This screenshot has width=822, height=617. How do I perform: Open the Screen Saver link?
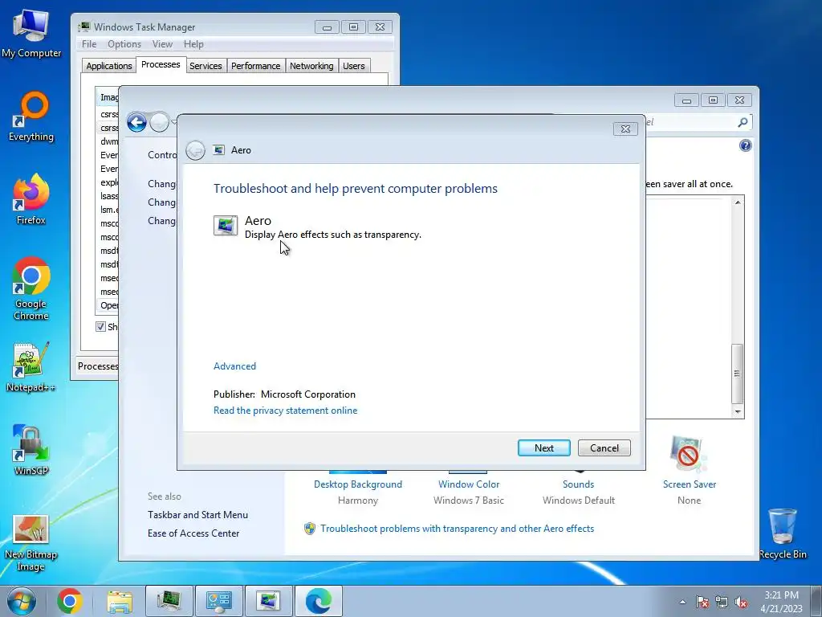tap(689, 484)
